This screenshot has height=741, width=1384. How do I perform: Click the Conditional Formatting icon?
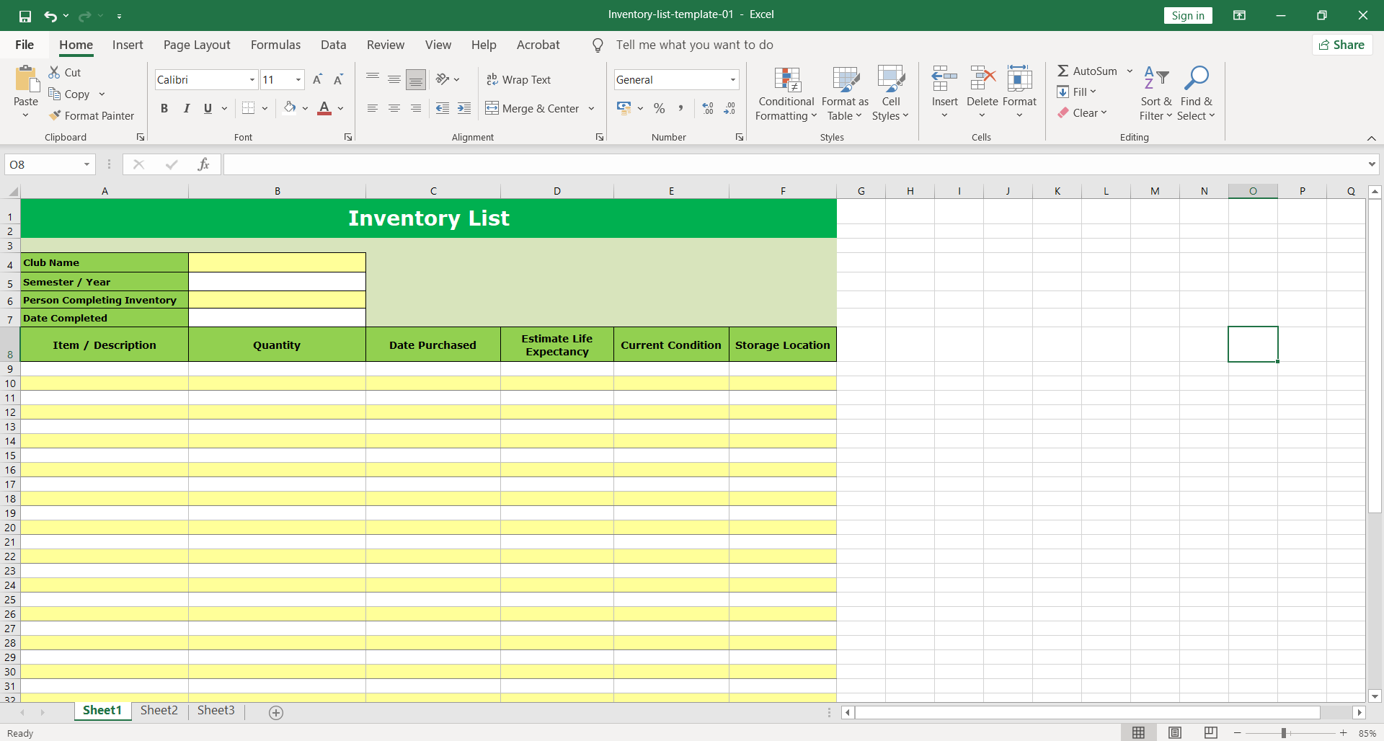pyautogui.click(x=786, y=81)
